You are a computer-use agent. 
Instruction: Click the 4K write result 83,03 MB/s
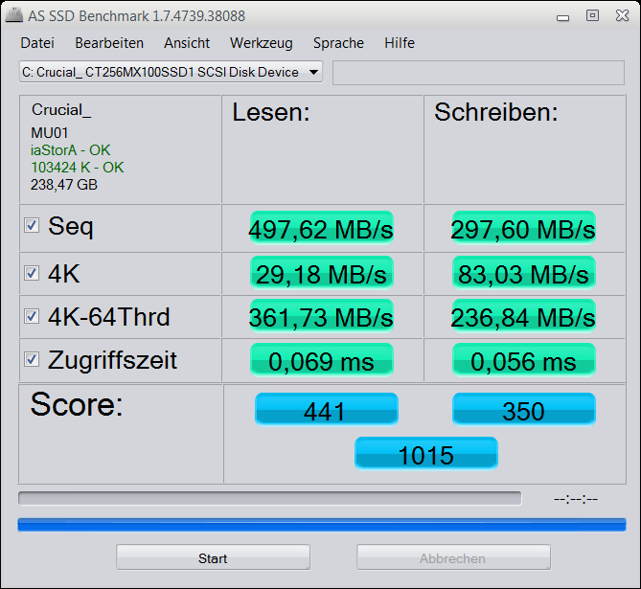524,273
